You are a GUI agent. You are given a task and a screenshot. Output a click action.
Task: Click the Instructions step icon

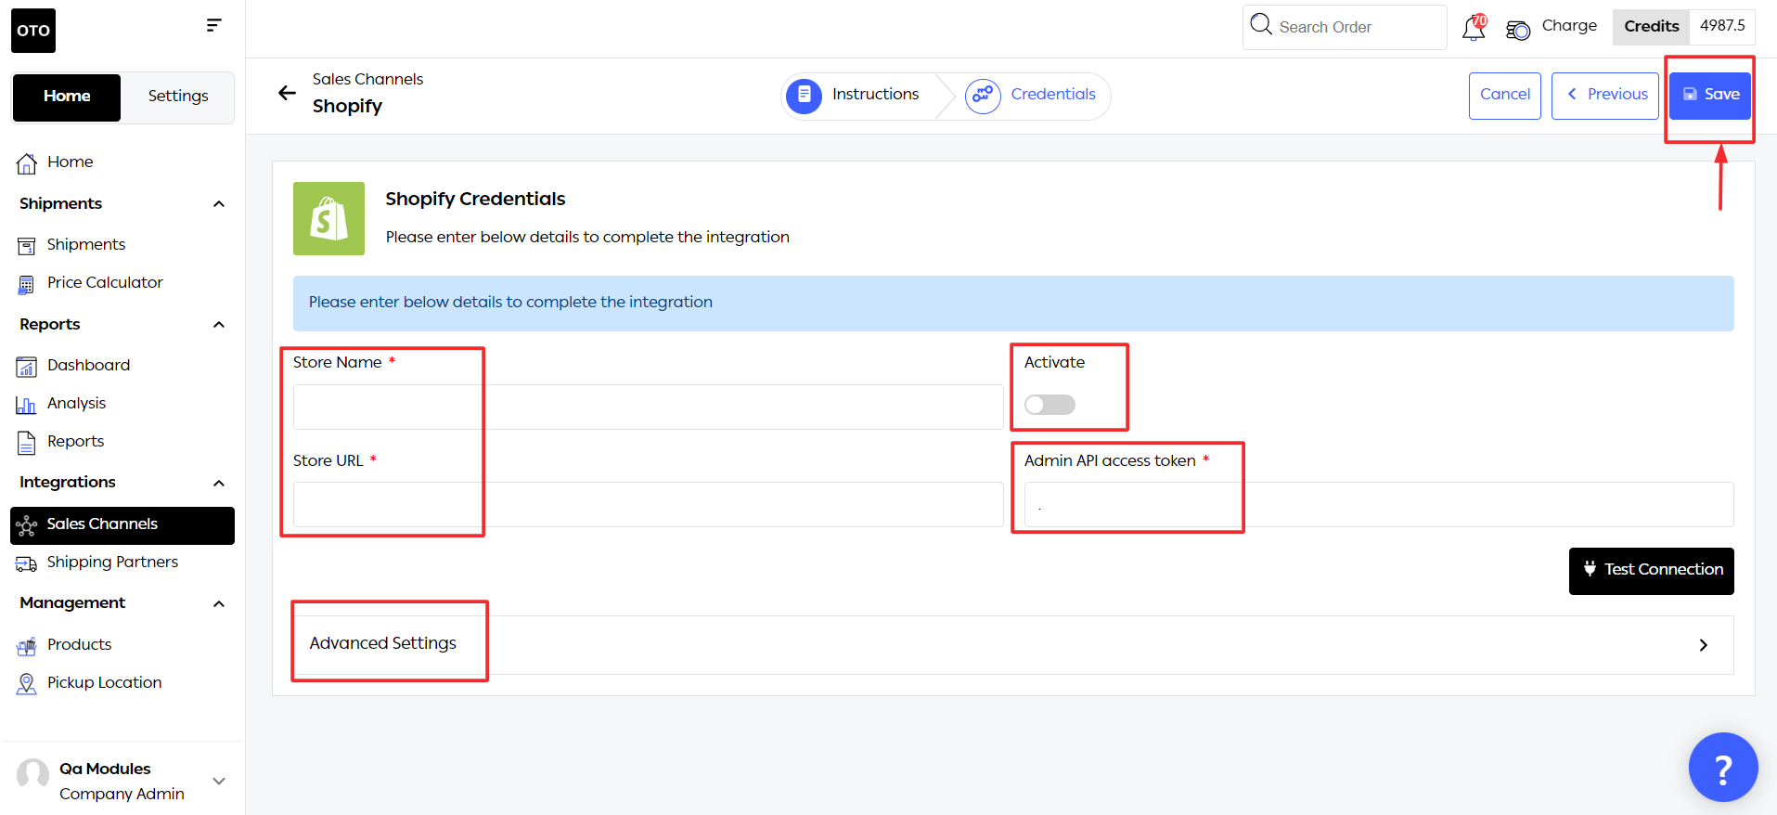click(804, 95)
